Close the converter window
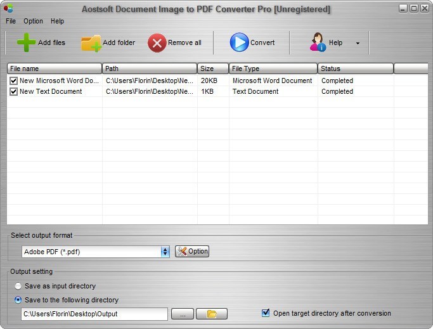Viewport: 433px width, 329px height. point(424,9)
